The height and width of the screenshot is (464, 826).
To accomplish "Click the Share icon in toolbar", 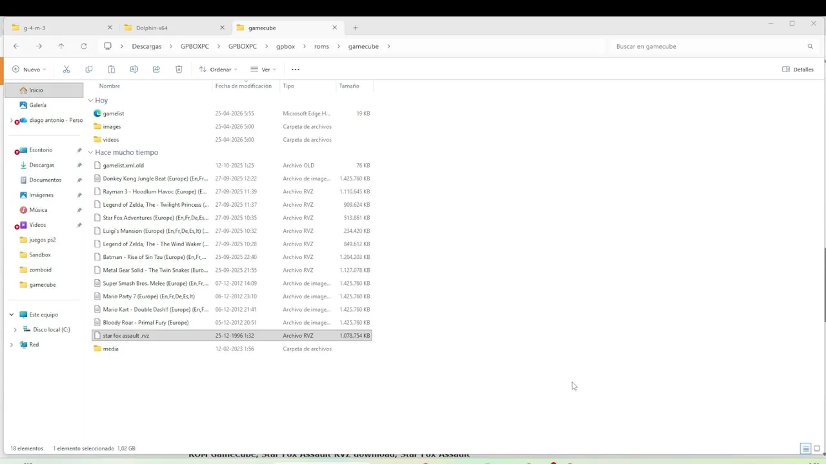I will point(156,69).
